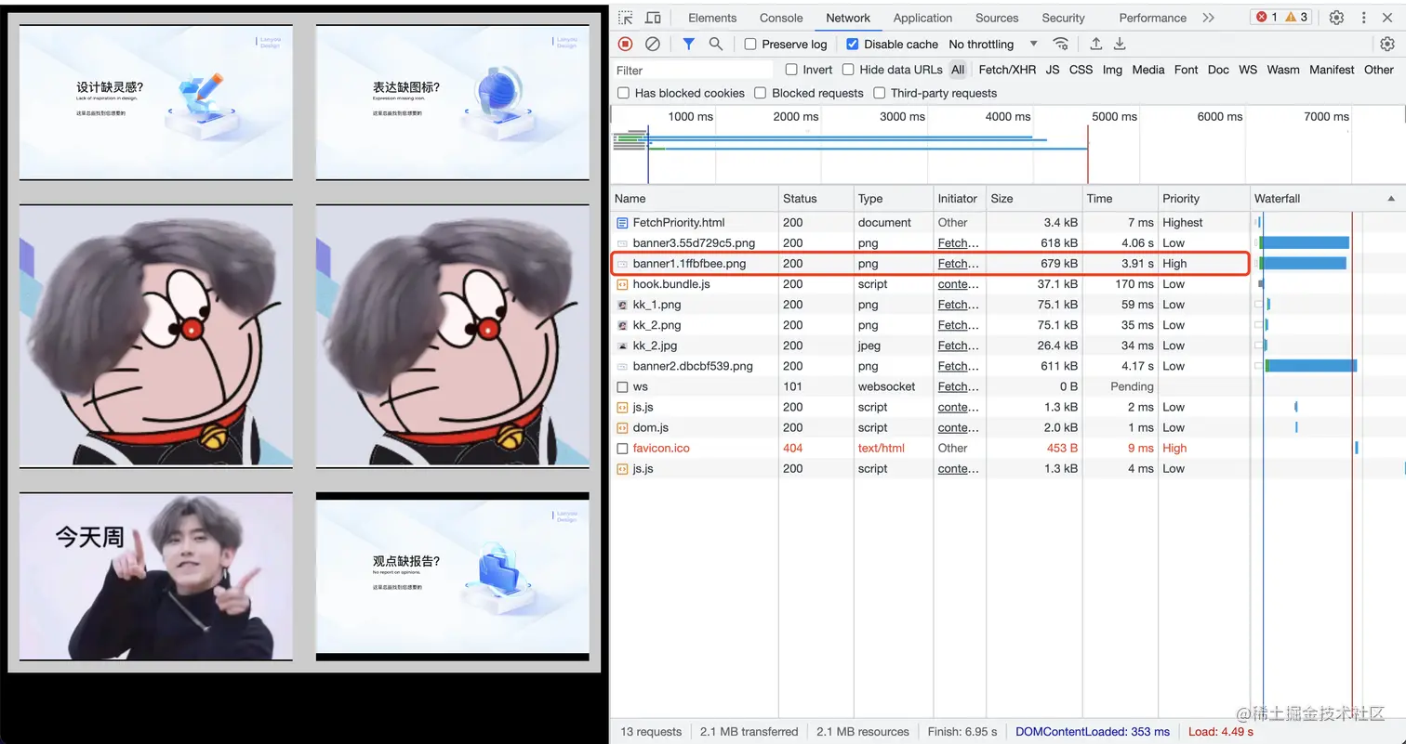Open the Performance tab
The image size is (1406, 744).
pos(1152,18)
